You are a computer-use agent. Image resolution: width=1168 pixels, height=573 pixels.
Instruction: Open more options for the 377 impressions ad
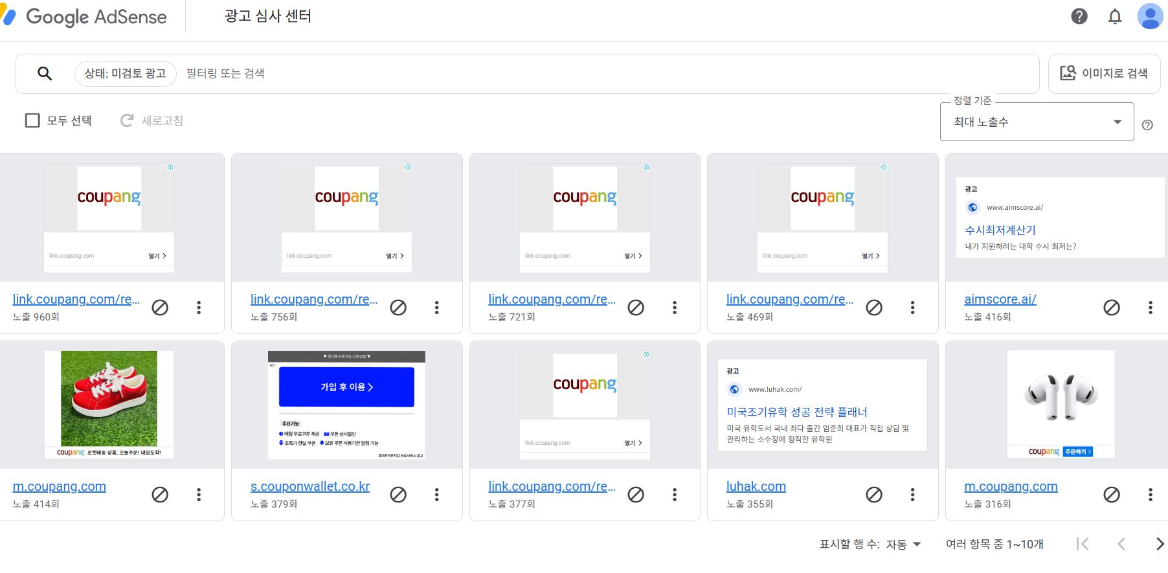pyautogui.click(x=675, y=495)
